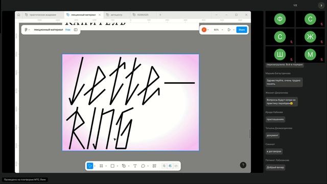Close the 'лекционный материал' tab
Image resolution: width=327 pixels, height=184 pixels.
point(100,15)
